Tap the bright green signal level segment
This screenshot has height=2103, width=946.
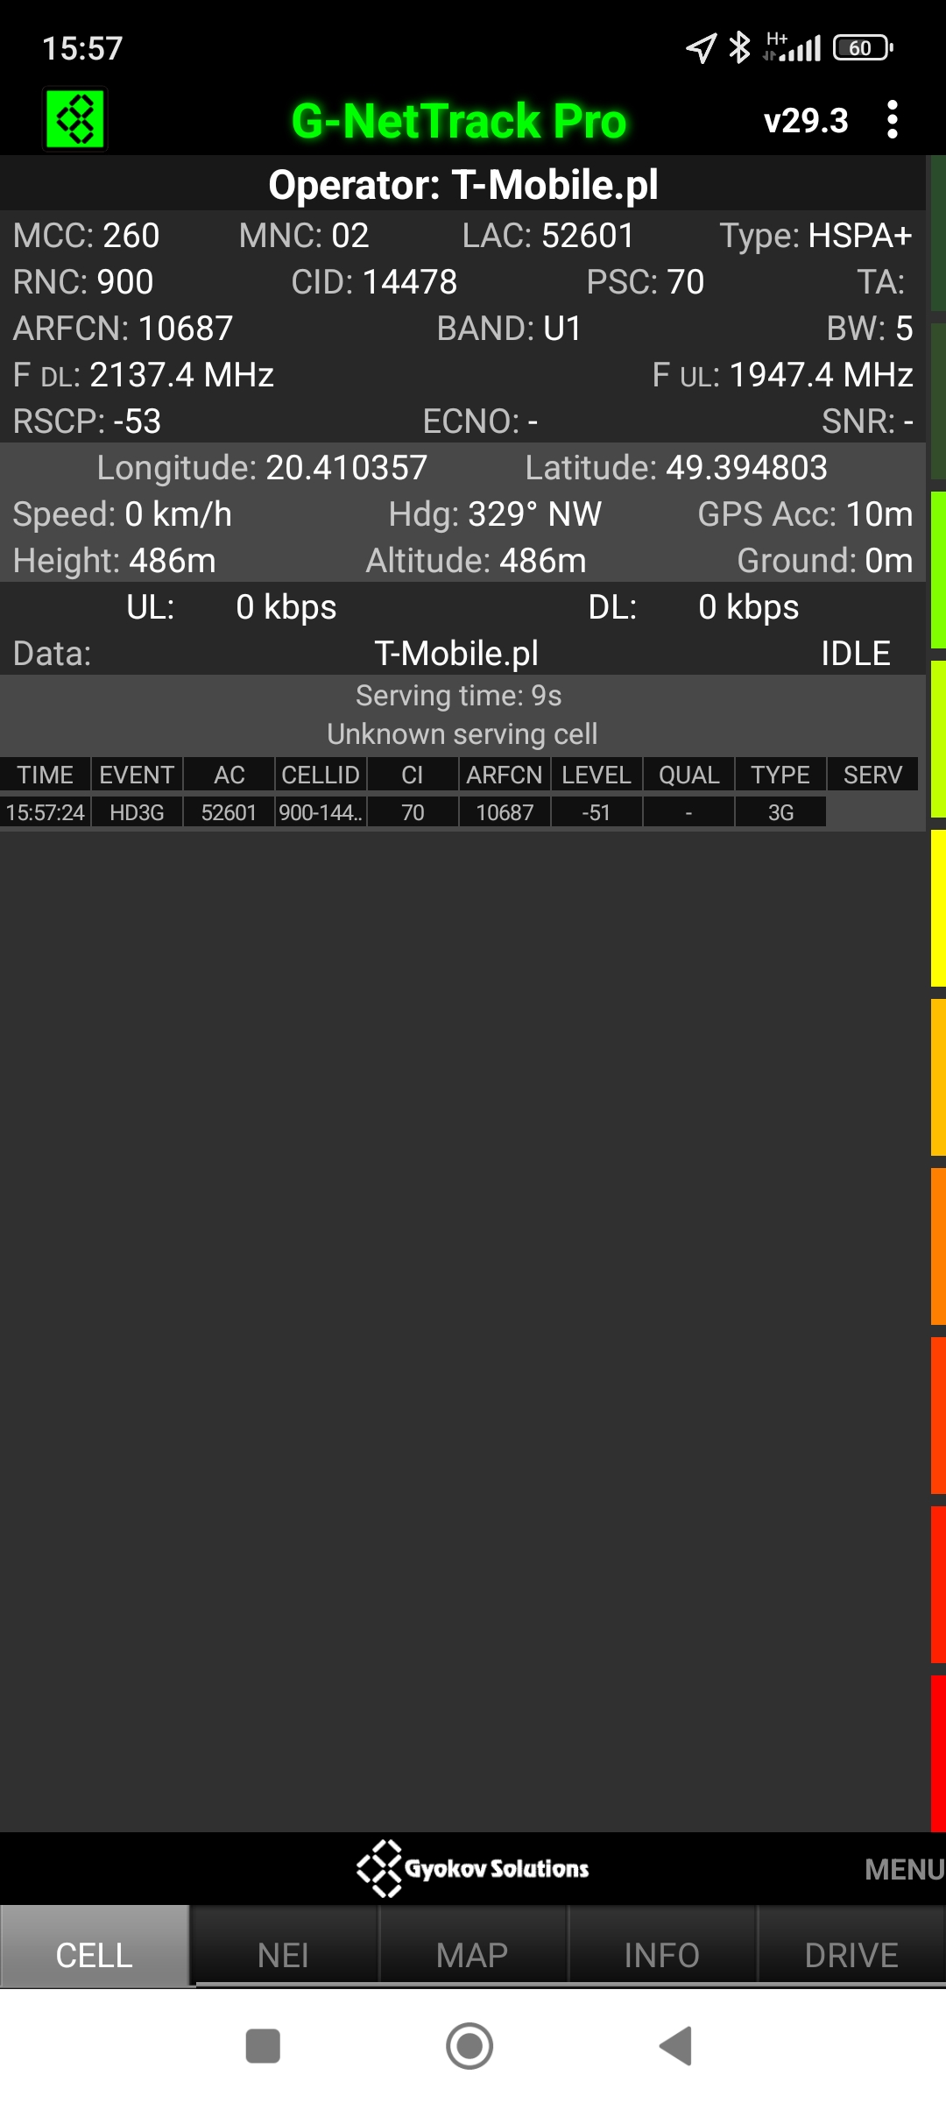(937, 570)
